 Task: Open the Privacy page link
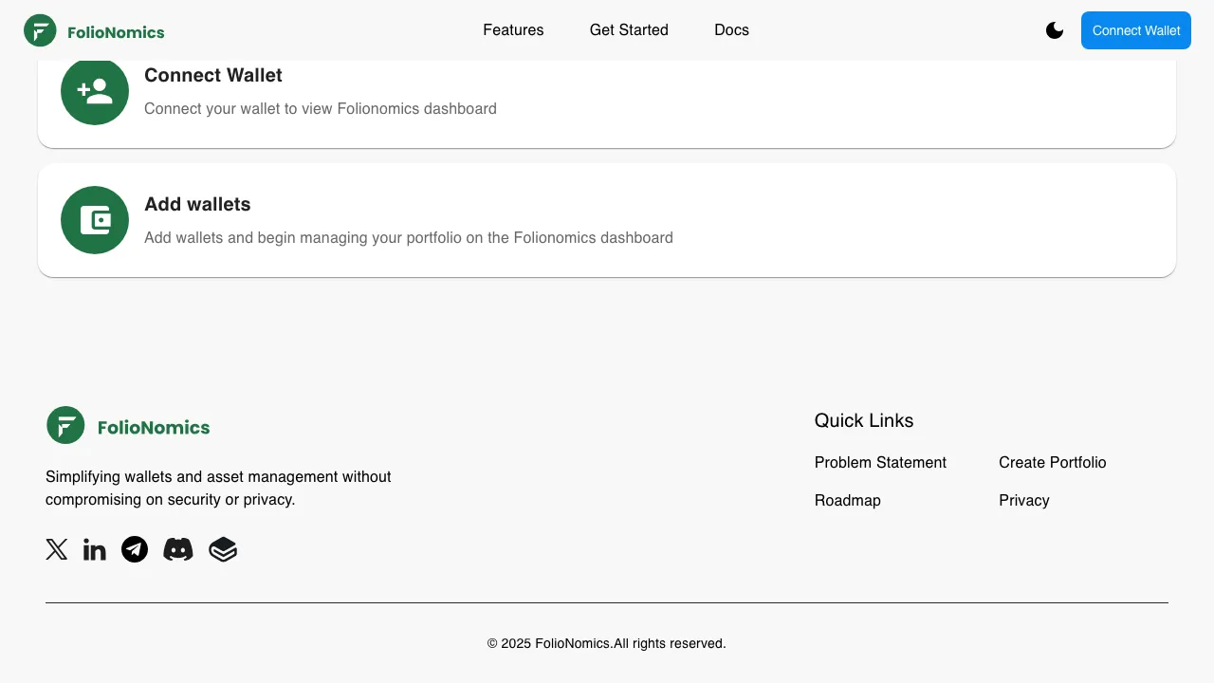click(1024, 500)
